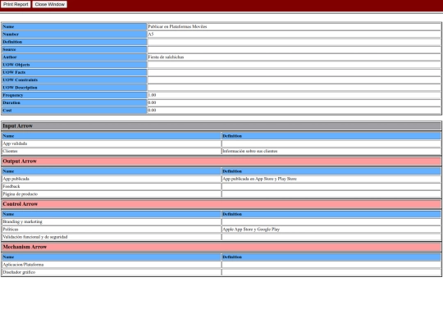
Task: Click the Definition column header under Input Arrow
Action: click(331, 136)
